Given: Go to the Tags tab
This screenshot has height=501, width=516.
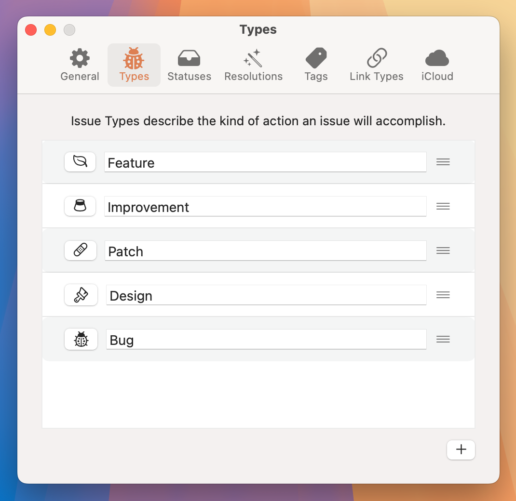Looking at the screenshot, I should pos(316,65).
